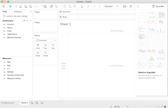This screenshot has width=168, height=108.
Task: Expand the Dimensions pane menu arrow
Action: click(x=31, y=21)
